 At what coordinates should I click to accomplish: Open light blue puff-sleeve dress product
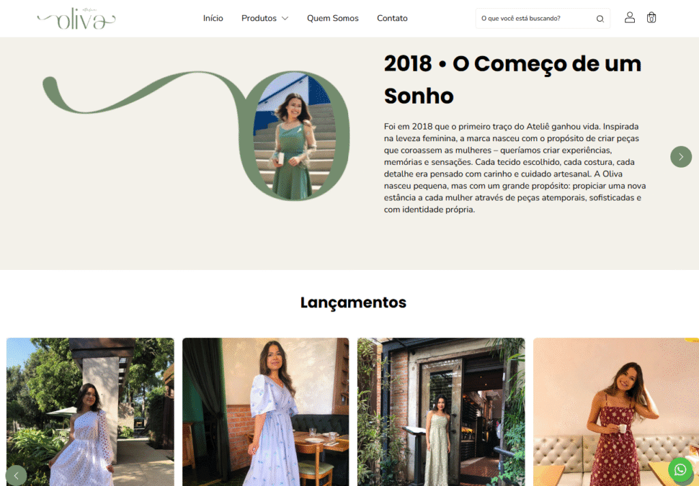click(x=266, y=412)
